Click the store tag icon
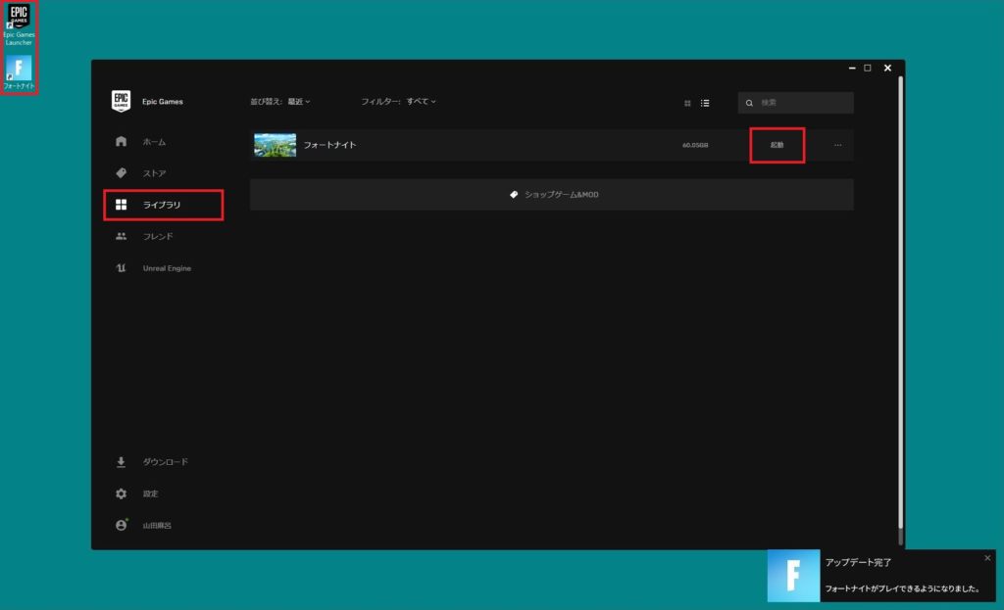 pos(121,172)
